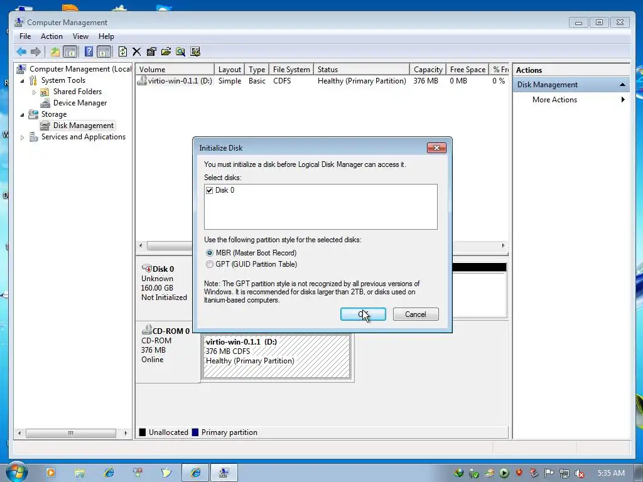
Task: Click the Free Space column header
Action: tap(467, 70)
